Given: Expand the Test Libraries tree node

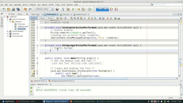Looking at the screenshot, I should 7,36.
